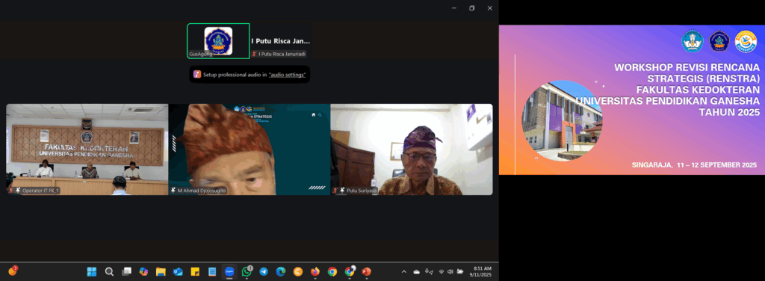Open Sticky Notes from the taskbar

click(x=195, y=272)
